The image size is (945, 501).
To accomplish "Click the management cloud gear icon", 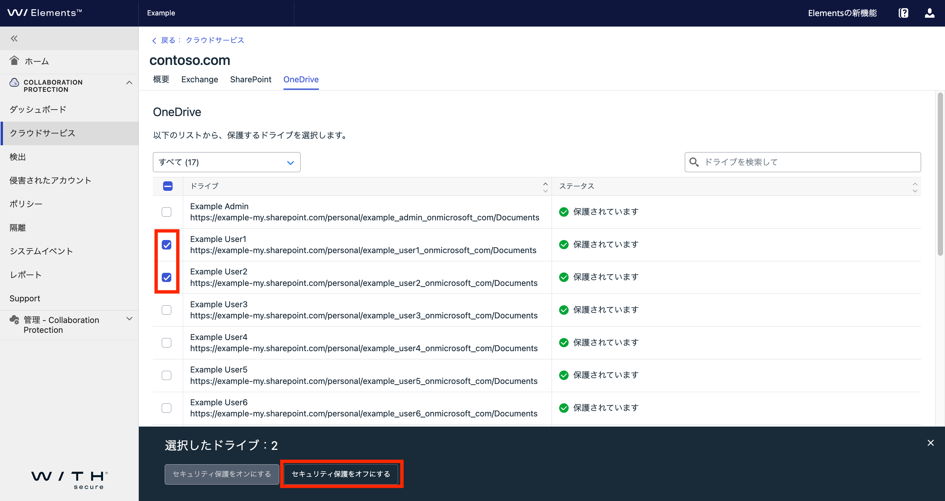I will (x=14, y=320).
